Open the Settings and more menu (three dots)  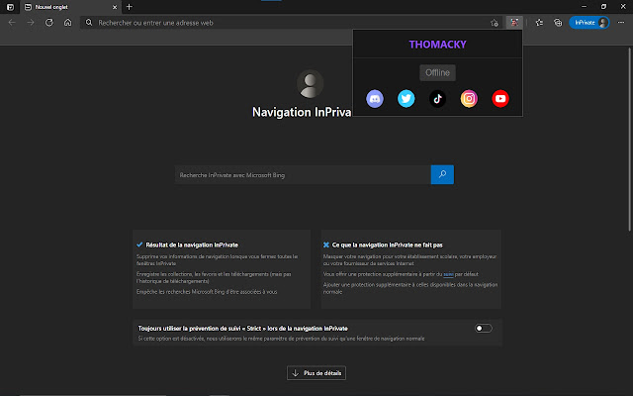(621, 23)
